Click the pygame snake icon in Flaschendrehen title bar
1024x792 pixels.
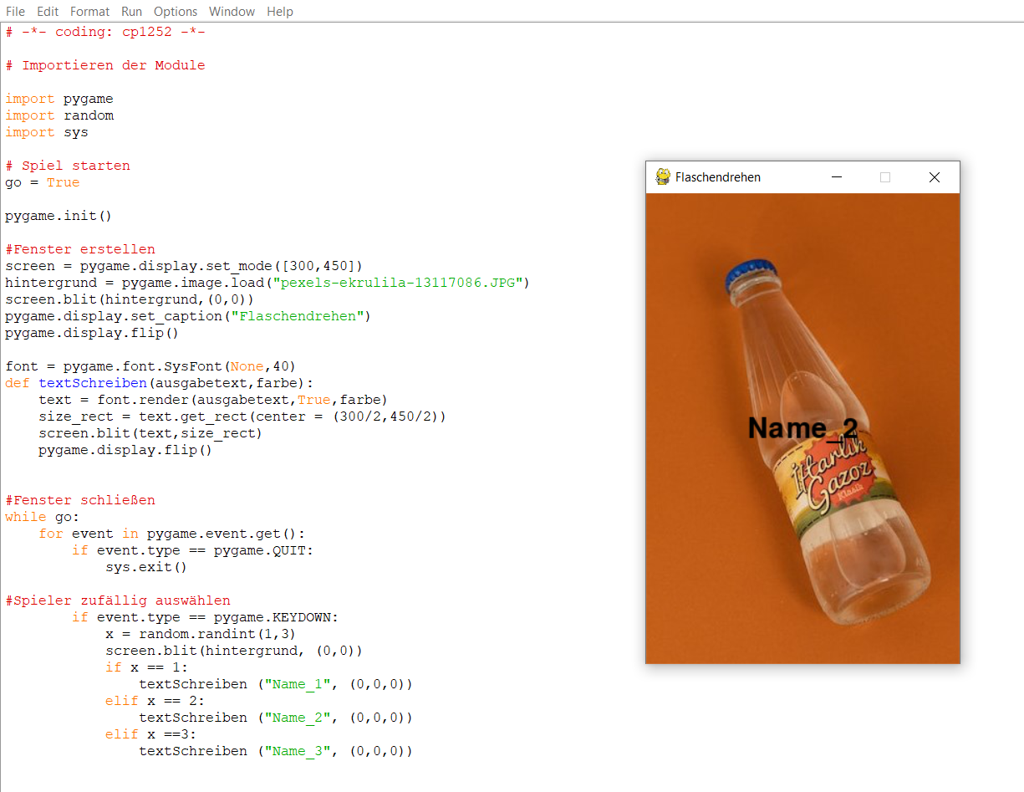[x=663, y=176]
